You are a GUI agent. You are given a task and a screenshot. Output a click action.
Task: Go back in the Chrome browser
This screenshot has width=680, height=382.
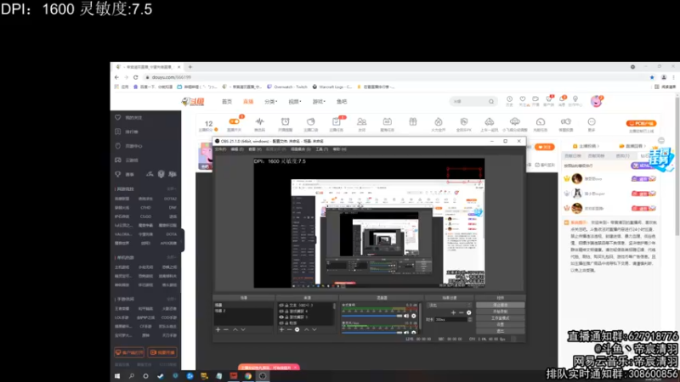click(116, 77)
